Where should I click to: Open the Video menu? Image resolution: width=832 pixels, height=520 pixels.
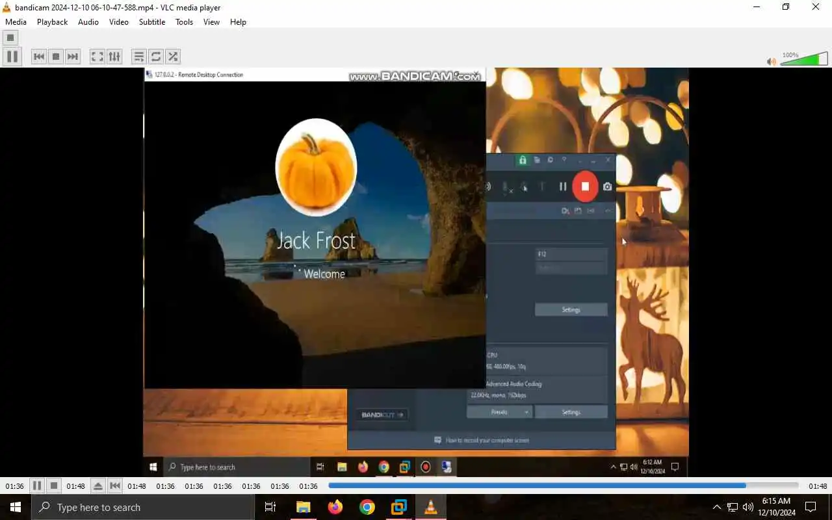(x=119, y=21)
